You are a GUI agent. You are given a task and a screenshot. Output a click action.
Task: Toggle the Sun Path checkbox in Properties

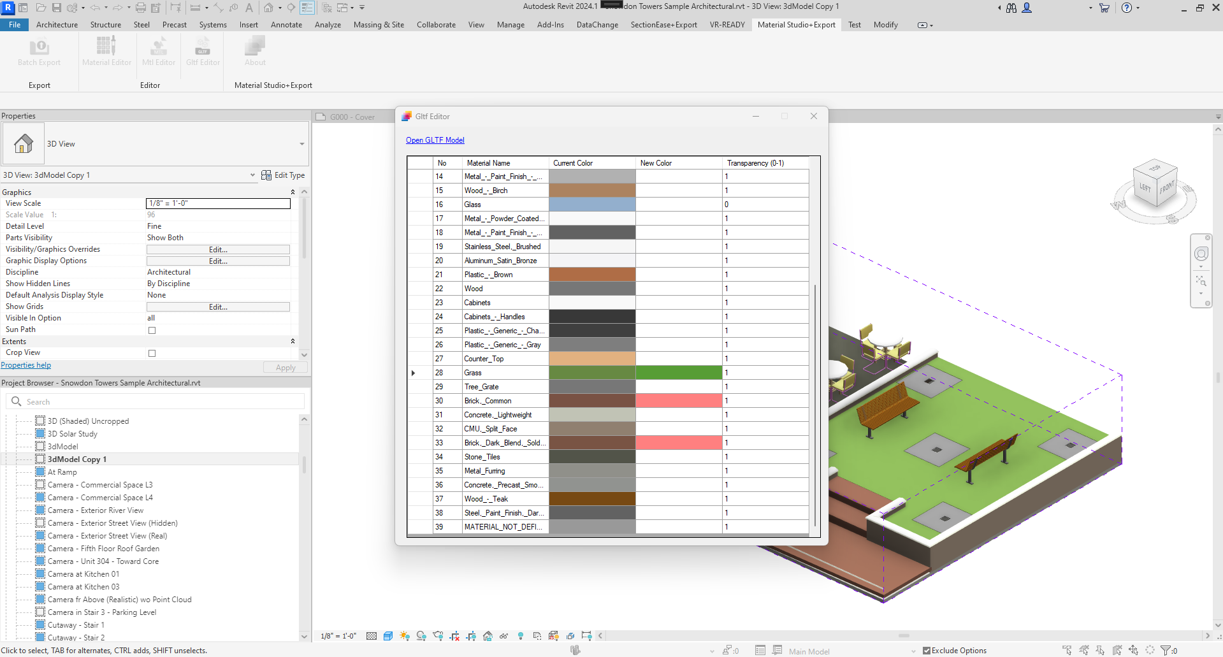[x=152, y=330]
